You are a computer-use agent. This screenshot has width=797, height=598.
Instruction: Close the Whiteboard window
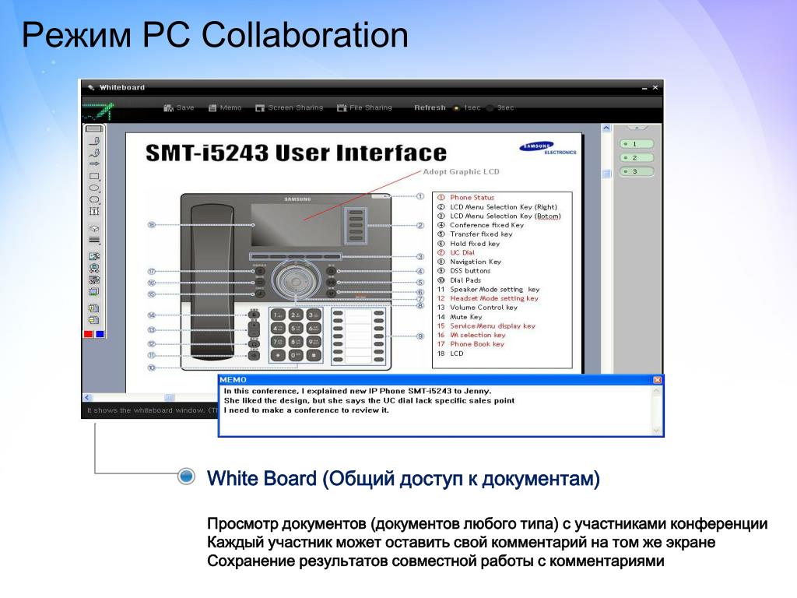click(655, 87)
